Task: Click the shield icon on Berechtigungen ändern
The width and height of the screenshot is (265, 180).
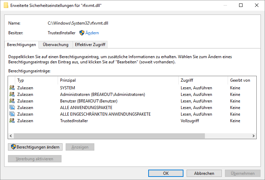Action: (13, 147)
